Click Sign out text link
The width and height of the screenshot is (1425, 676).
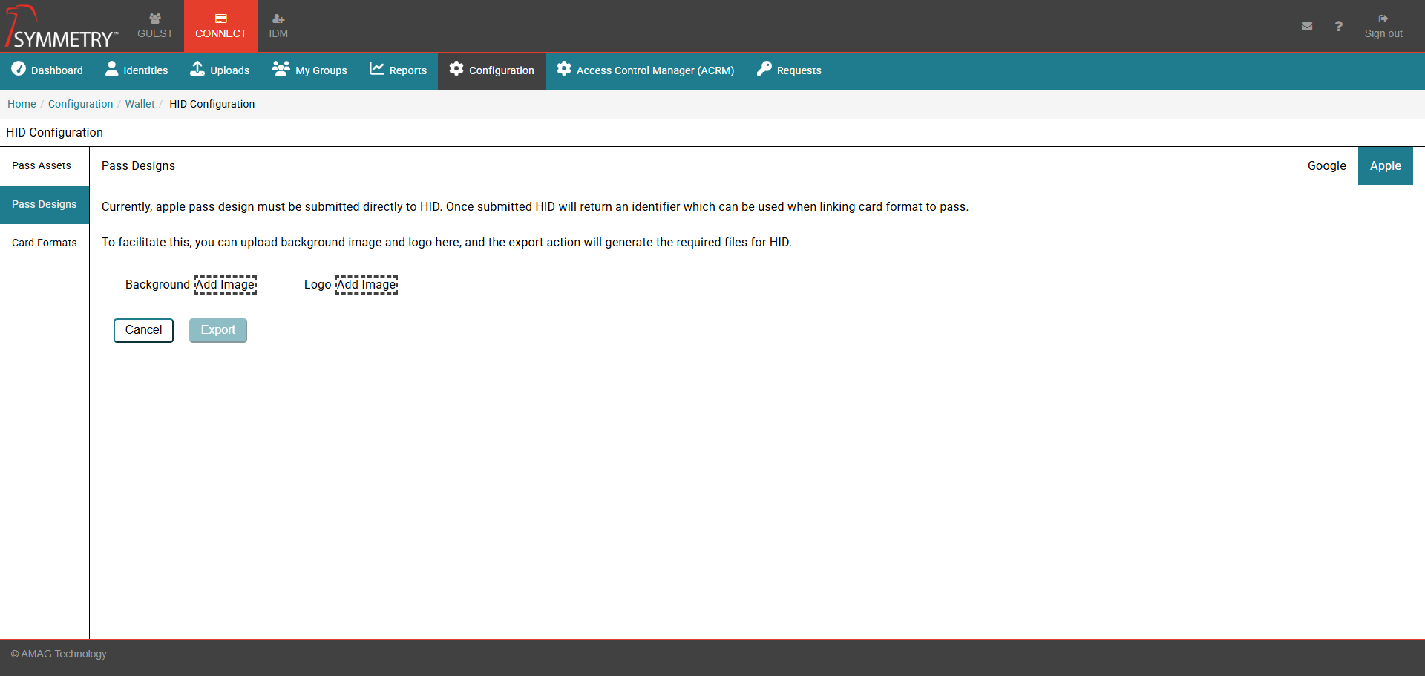[x=1383, y=34]
